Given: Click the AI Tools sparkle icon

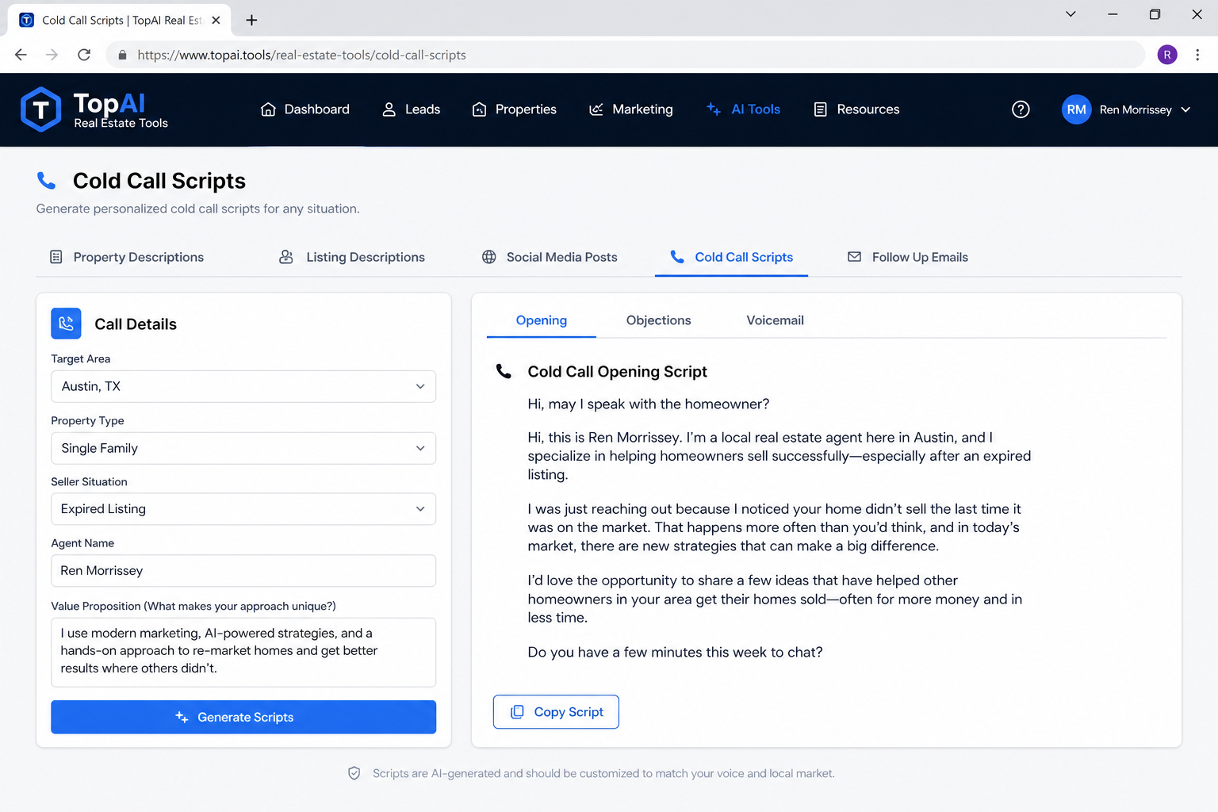Looking at the screenshot, I should pyautogui.click(x=714, y=109).
